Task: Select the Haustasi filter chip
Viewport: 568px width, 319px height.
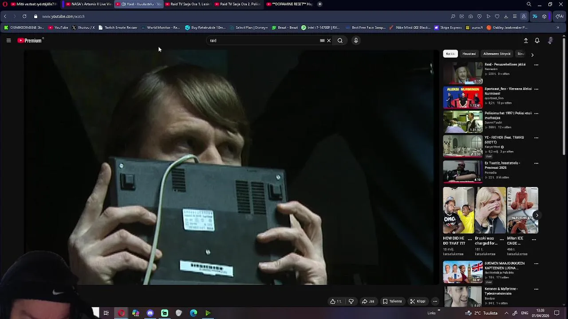Action: pos(469,54)
